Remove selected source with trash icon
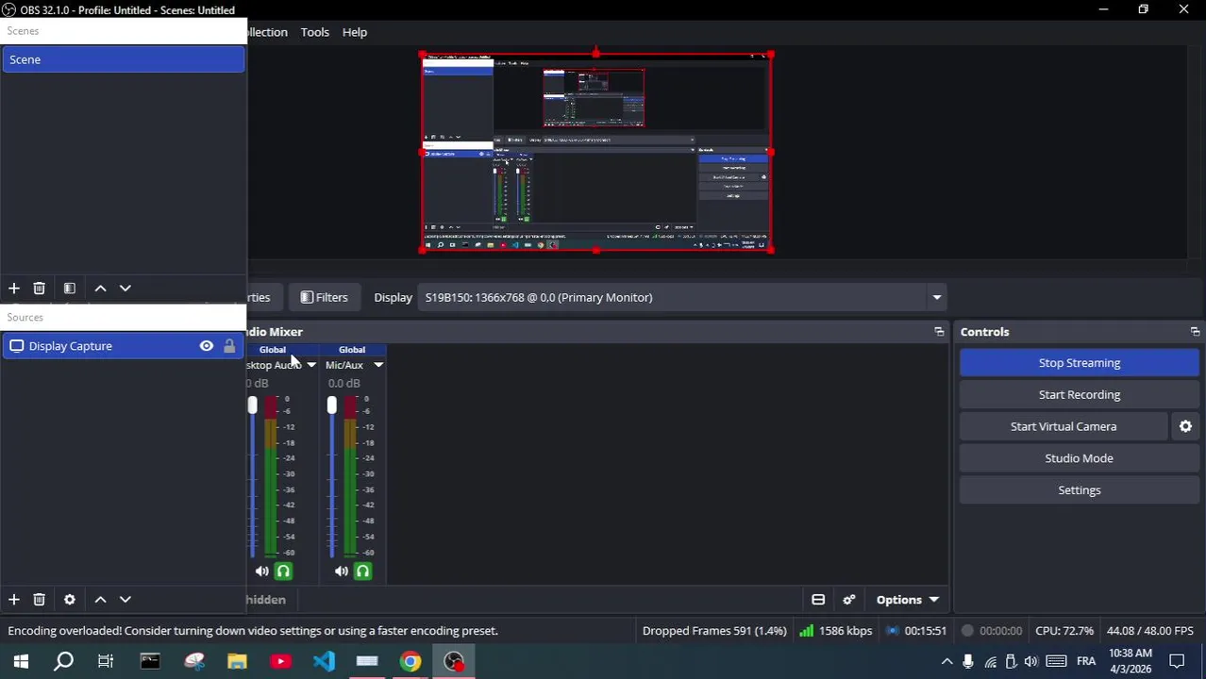The image size is (1206, 679). coord(39,600)
